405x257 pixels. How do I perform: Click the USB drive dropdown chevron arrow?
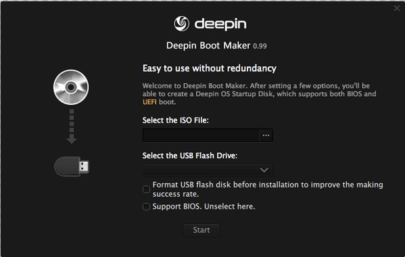click(264, 170)
